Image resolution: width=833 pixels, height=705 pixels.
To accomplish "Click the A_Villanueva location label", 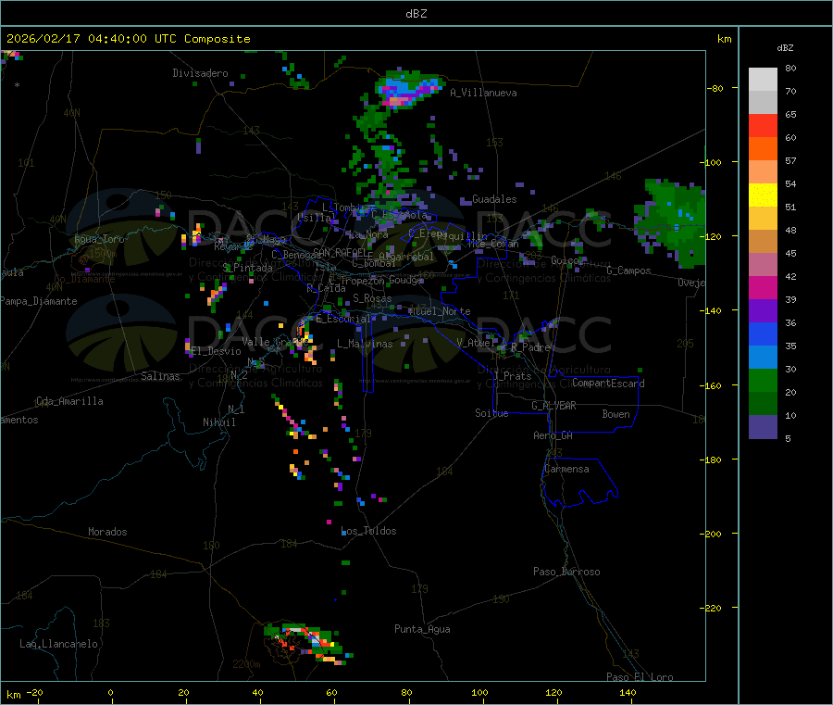I will pyautogui.click(x=483, y=93).
